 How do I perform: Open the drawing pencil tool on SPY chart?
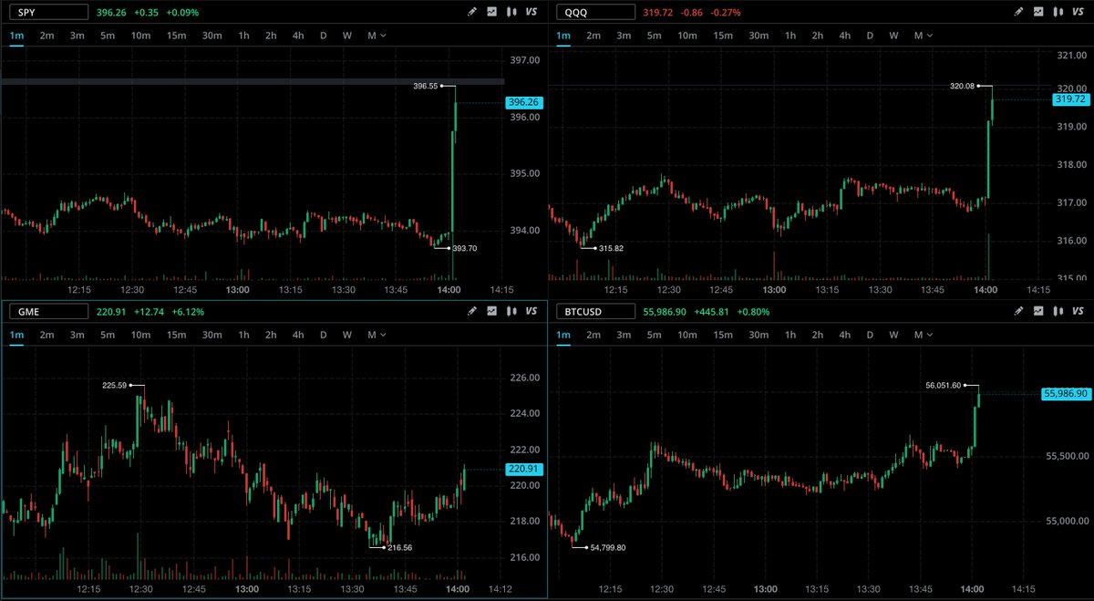[x=472, y=13]
